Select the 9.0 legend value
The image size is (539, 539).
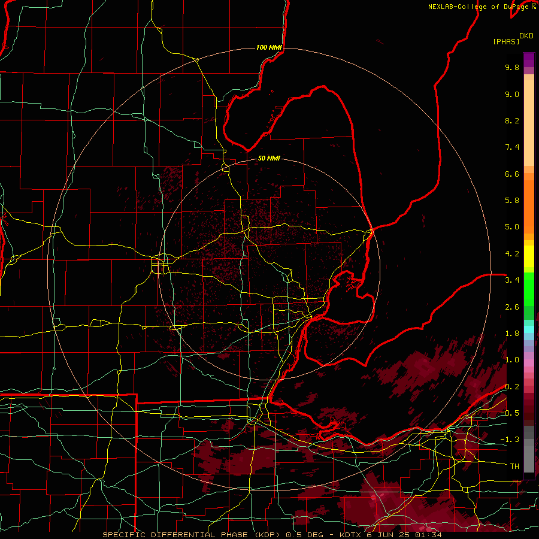point(512,94)
